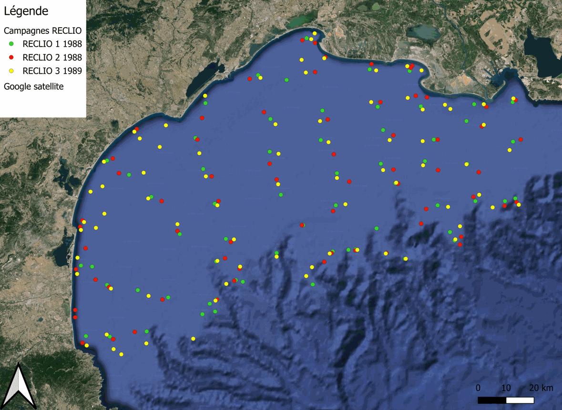Click the RECLIO 2 1988 legend label
This screenshot has width=562, height=410.
point(52,57)
